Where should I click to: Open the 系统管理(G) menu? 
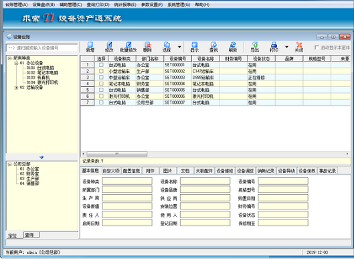(179, 5)
